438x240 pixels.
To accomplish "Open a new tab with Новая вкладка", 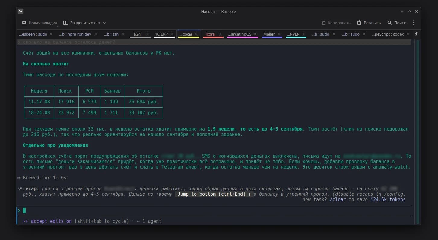I will point(39,23).
